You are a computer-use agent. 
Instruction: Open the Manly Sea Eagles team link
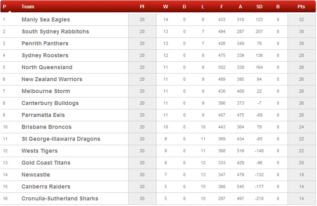(46, 19)
